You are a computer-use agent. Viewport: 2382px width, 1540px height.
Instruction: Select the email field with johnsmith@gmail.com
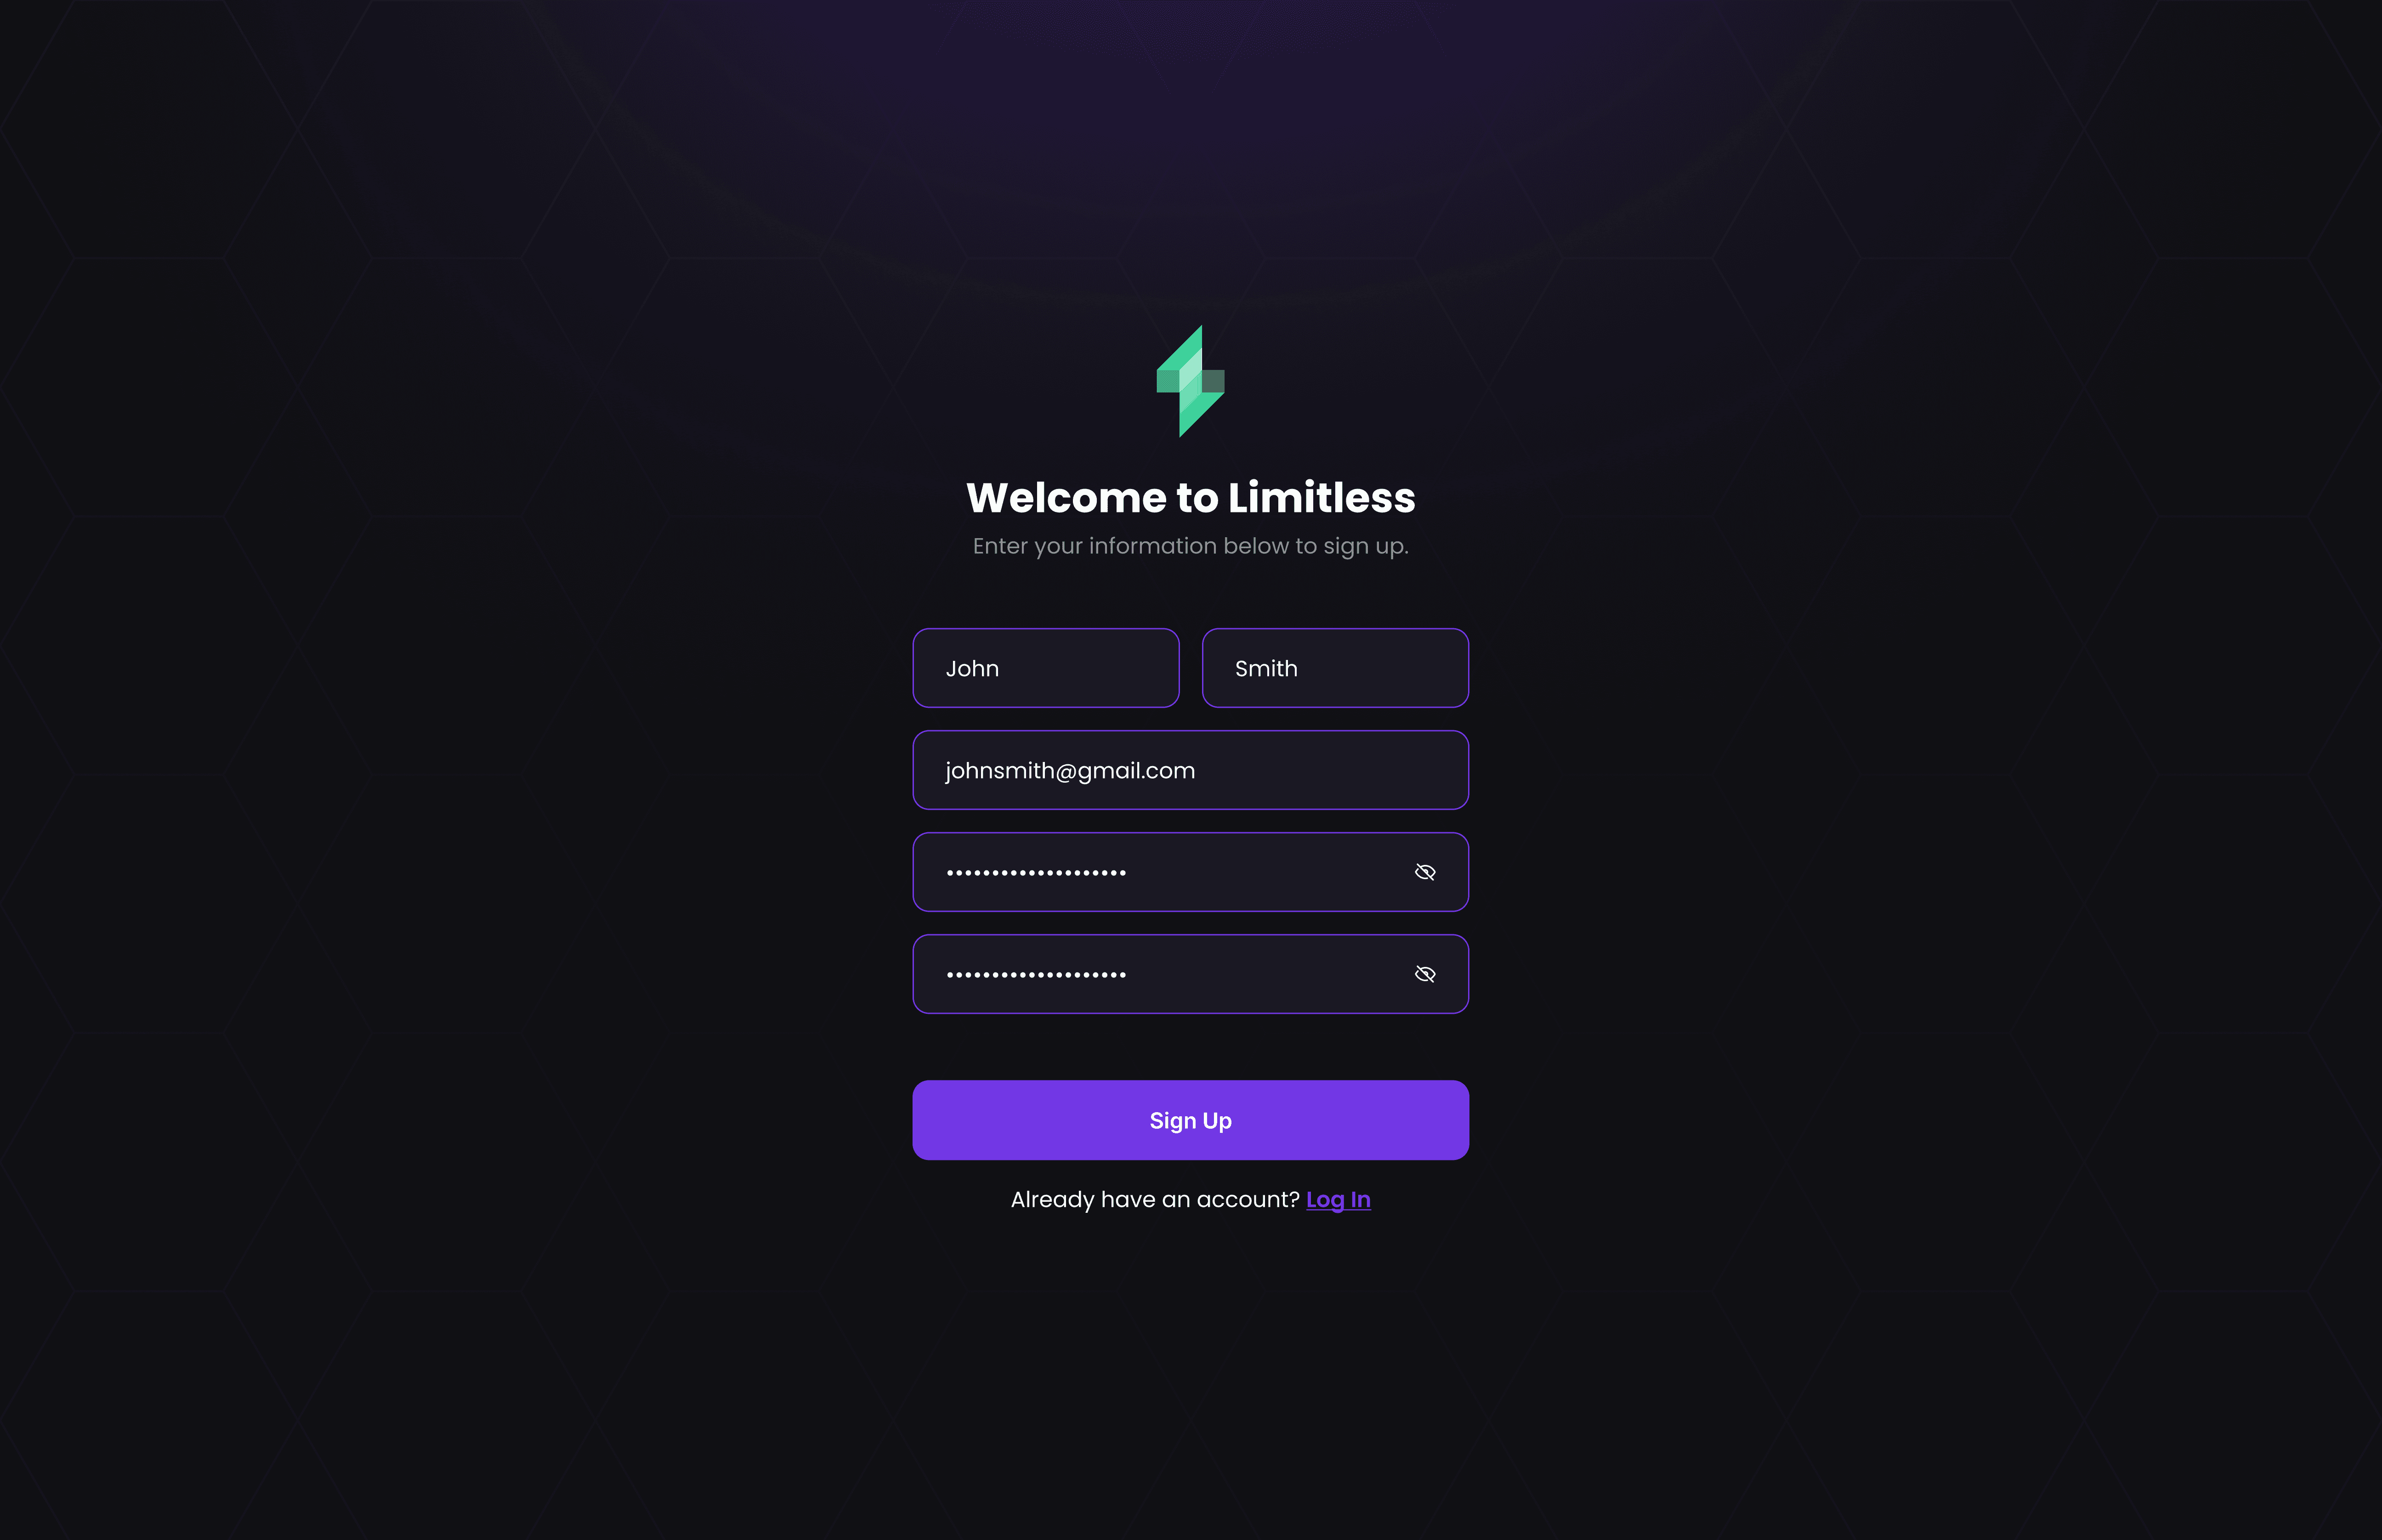click(1191, 770)
